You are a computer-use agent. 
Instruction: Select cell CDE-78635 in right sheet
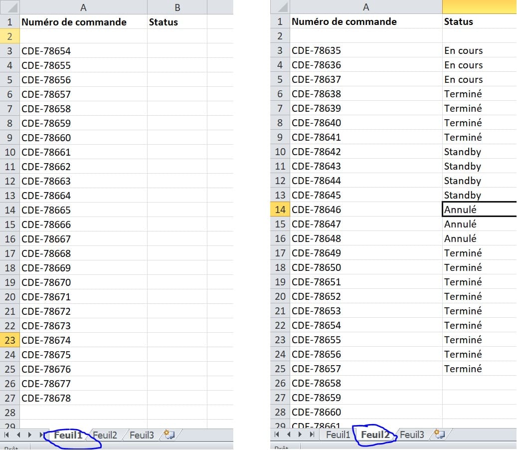(x=366, y=50)
